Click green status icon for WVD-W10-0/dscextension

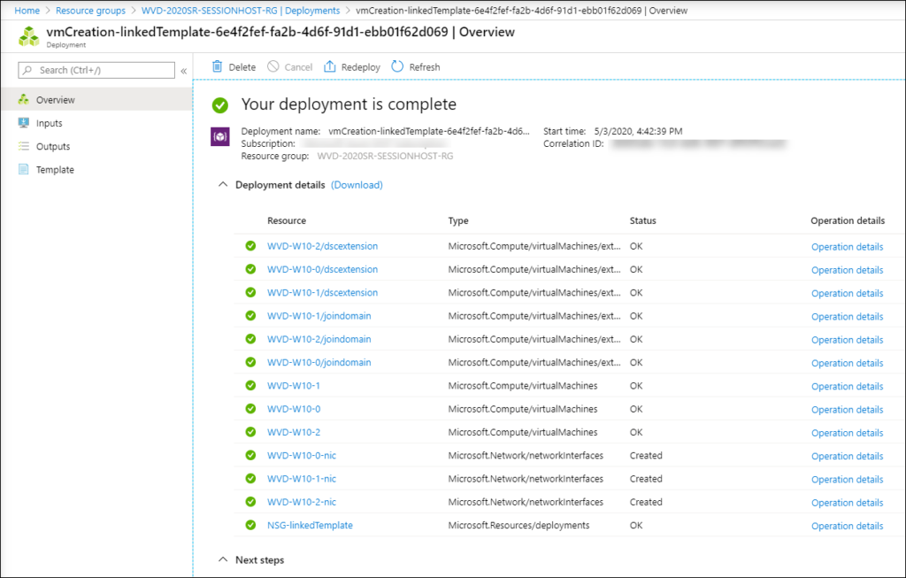(x=250, y=269)
